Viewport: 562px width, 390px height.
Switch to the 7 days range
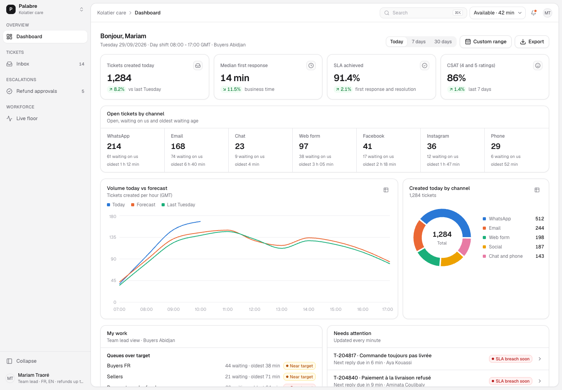(419, 42)
